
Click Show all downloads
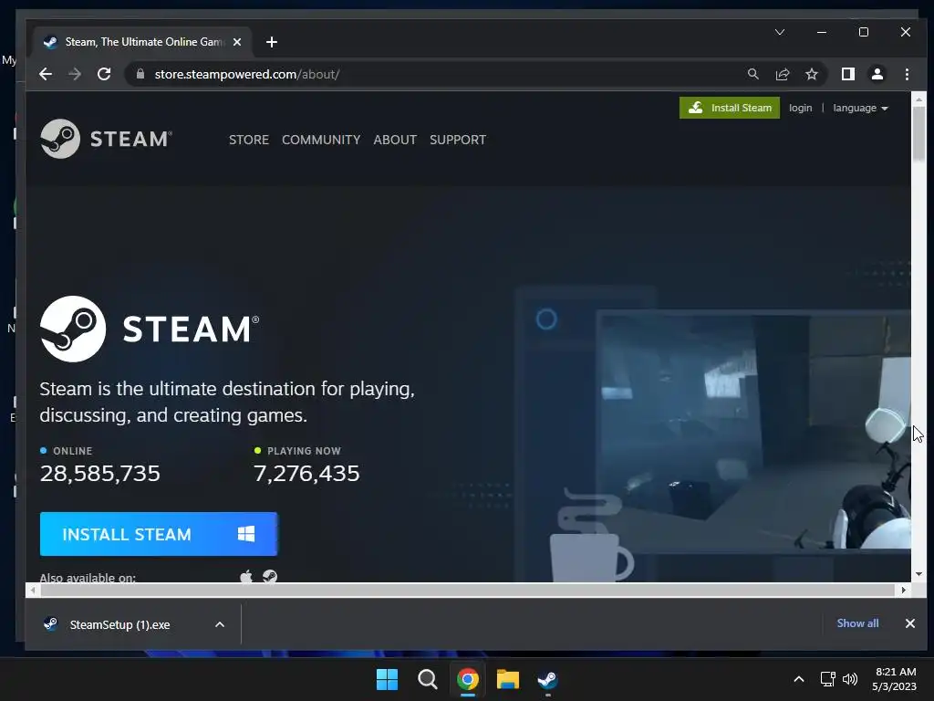click(x=857, y=623)
